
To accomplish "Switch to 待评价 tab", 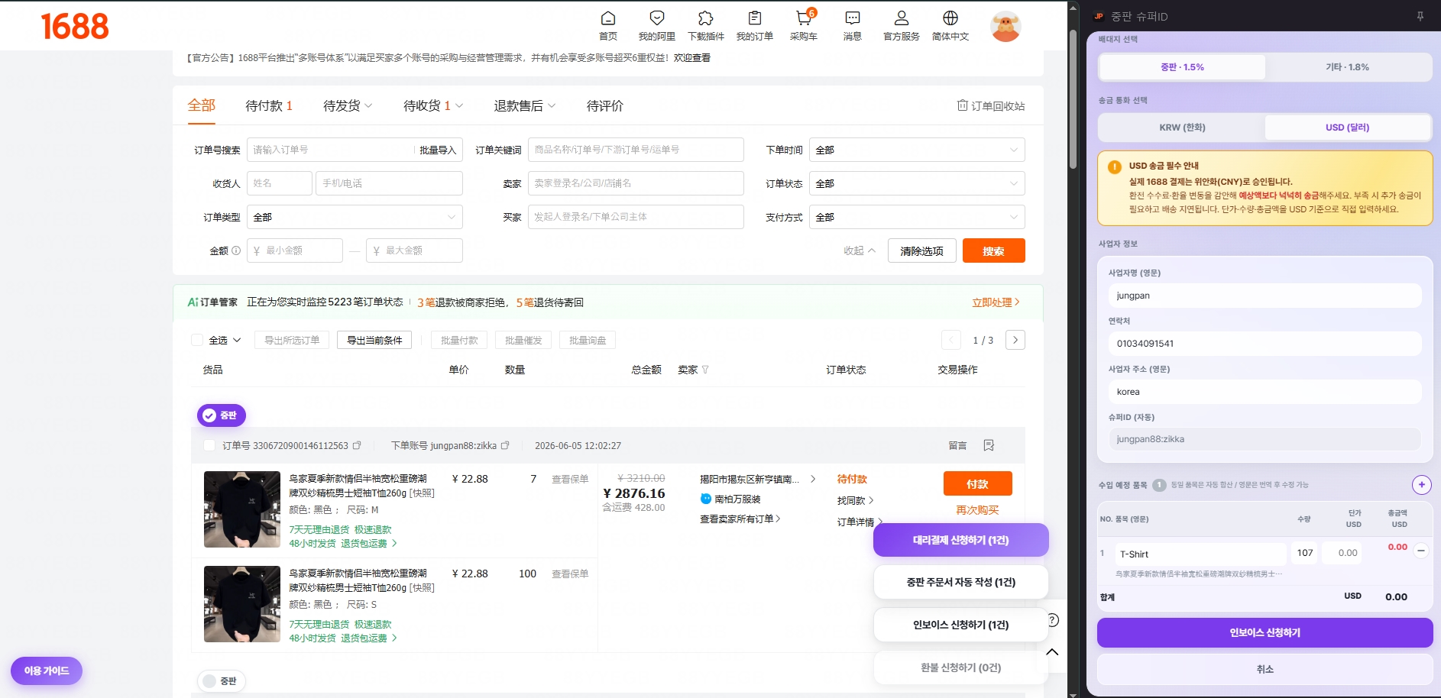I will point(605,105).
